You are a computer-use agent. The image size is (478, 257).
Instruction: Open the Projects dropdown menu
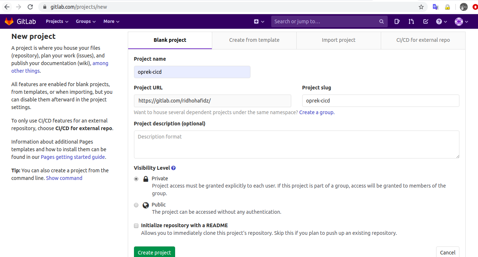(57, 21)
